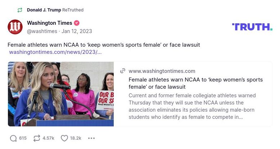Click the chain link icon in the article card

123,71
